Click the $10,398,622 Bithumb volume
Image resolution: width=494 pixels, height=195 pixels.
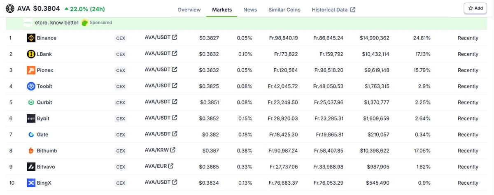[x=375, y=151]
